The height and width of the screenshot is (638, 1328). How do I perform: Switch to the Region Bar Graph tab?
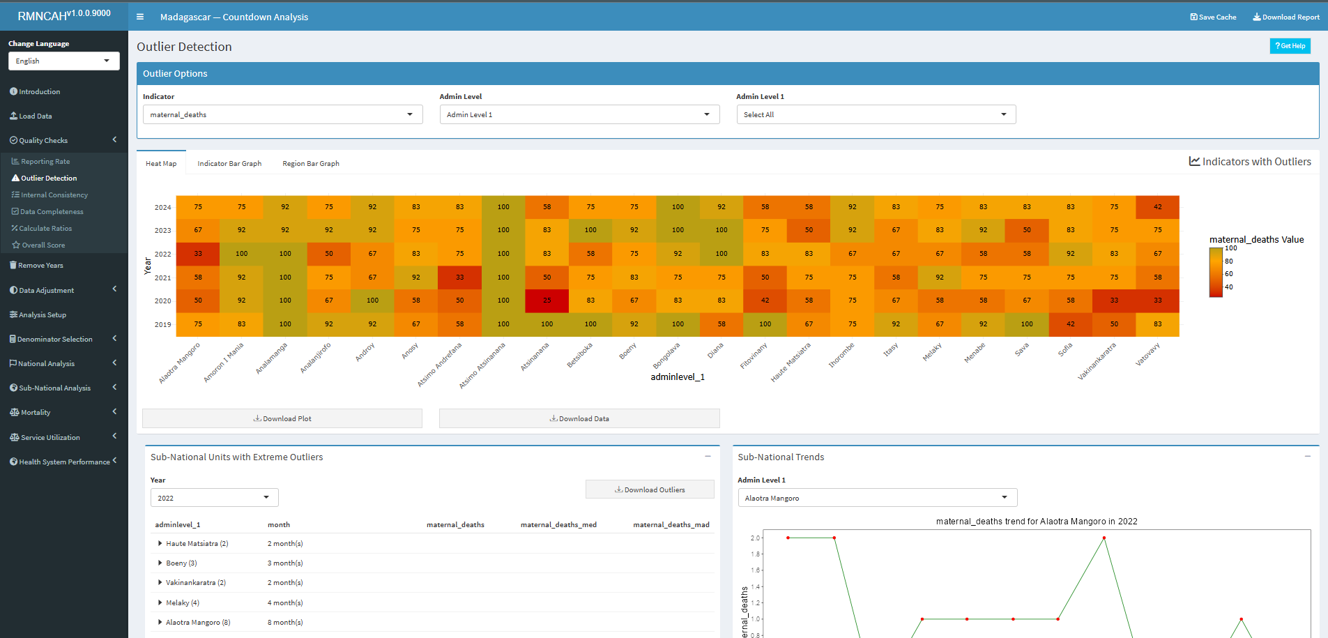tap(311, 163)
